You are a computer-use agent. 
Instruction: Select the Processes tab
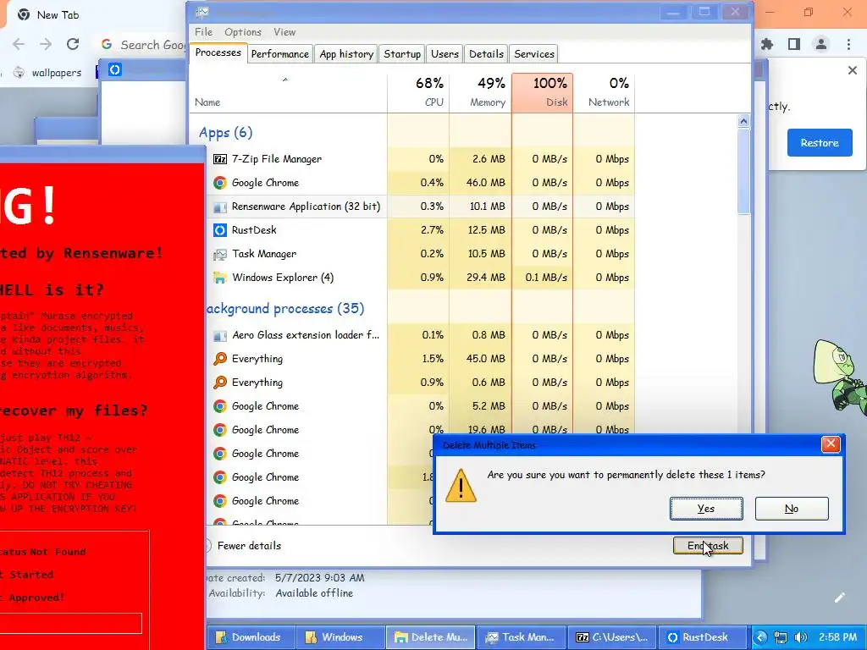(x=218, y=53)
